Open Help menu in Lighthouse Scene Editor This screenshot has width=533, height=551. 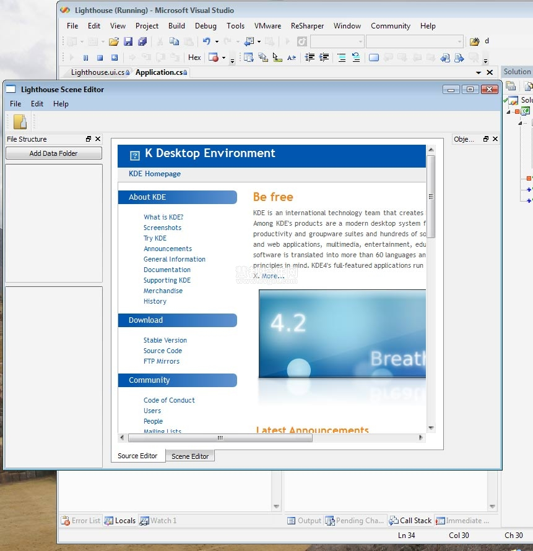pos(61,104)
